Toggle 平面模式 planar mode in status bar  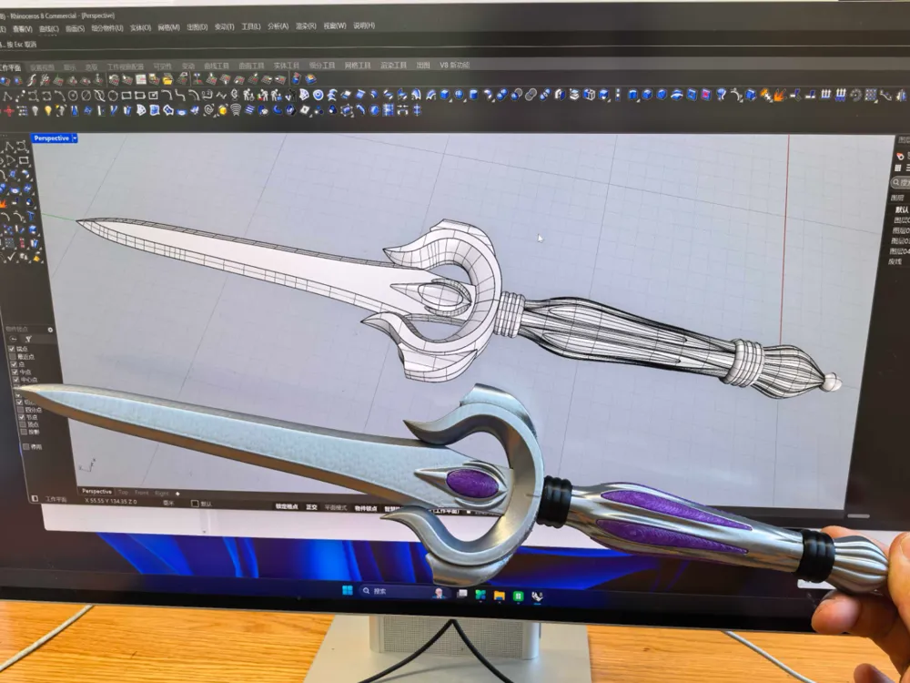tap(335, 507)
